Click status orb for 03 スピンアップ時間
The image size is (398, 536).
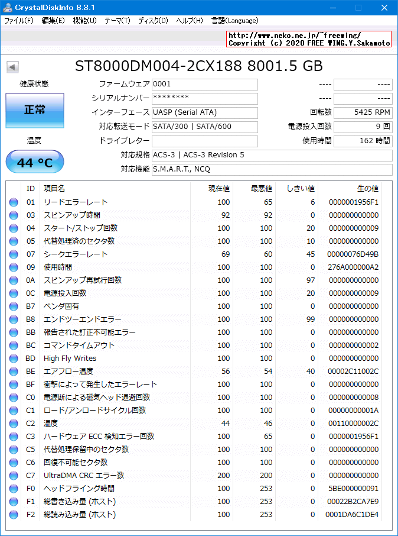click(14, 215)
